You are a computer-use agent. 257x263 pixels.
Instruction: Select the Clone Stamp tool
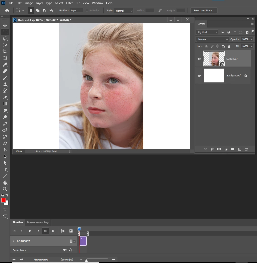pyautogui.click(x=5, y=84)
